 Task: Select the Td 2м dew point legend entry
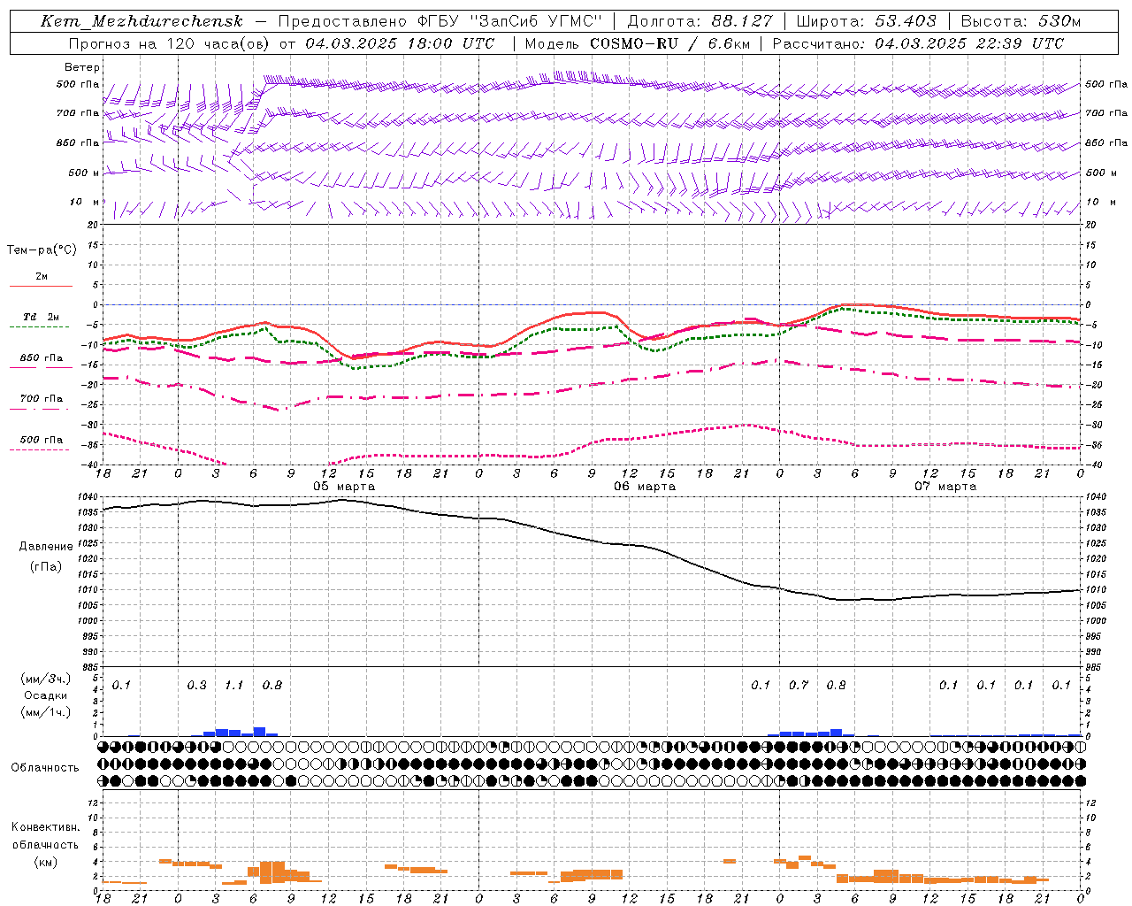(x=42, y=318)
